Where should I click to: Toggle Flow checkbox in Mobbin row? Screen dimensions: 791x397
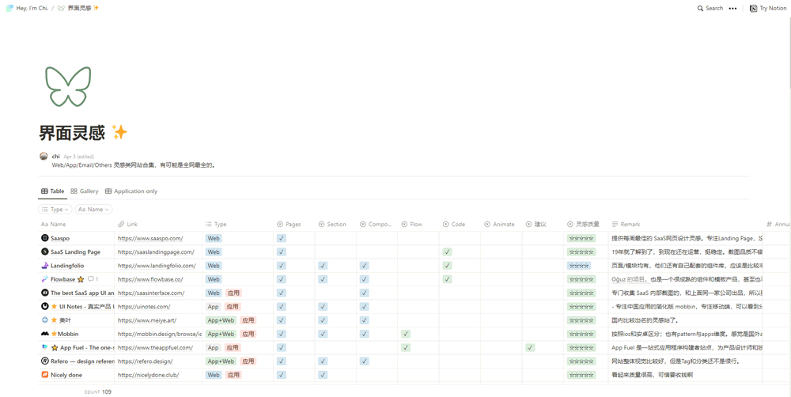tap(406, 334)
